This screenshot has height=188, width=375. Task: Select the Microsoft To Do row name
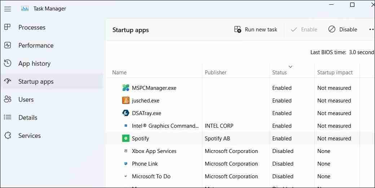click(151, 176)
